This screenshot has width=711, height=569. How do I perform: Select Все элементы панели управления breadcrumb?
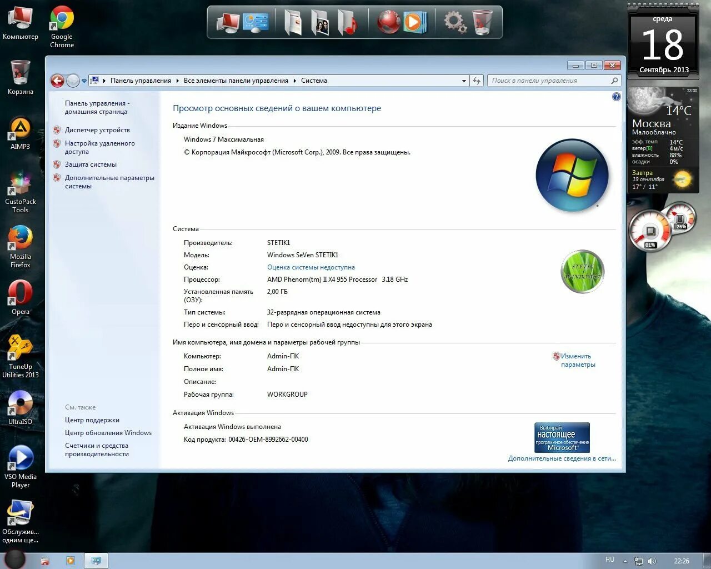(236, 81)
